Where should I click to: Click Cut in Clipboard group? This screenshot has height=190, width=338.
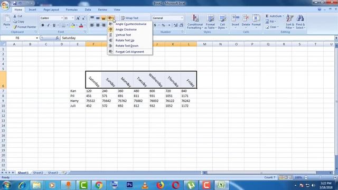click(x=17, y=16)
